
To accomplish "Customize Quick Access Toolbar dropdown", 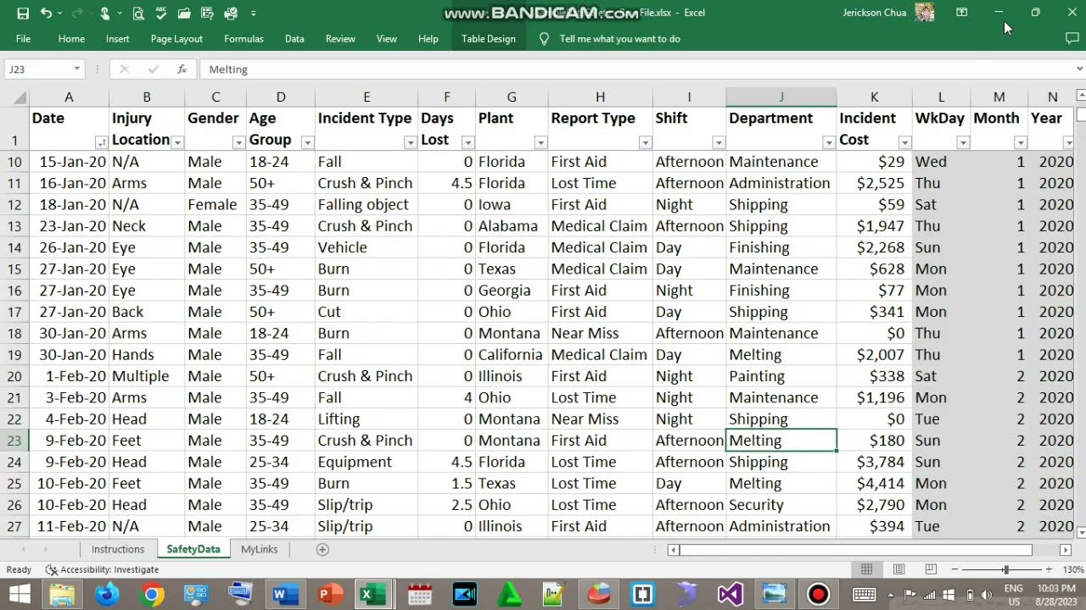I will pos(254,14).
